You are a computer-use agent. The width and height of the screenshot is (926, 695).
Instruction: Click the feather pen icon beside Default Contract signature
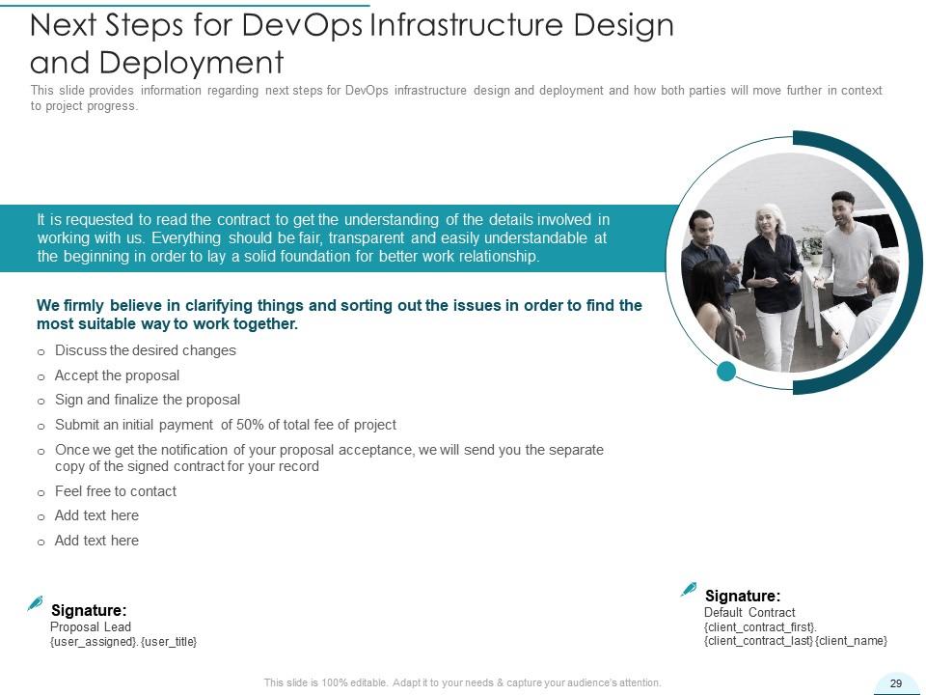(x=689, y=589)
